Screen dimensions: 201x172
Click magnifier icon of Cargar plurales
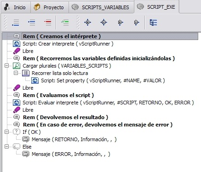[17, 66]
